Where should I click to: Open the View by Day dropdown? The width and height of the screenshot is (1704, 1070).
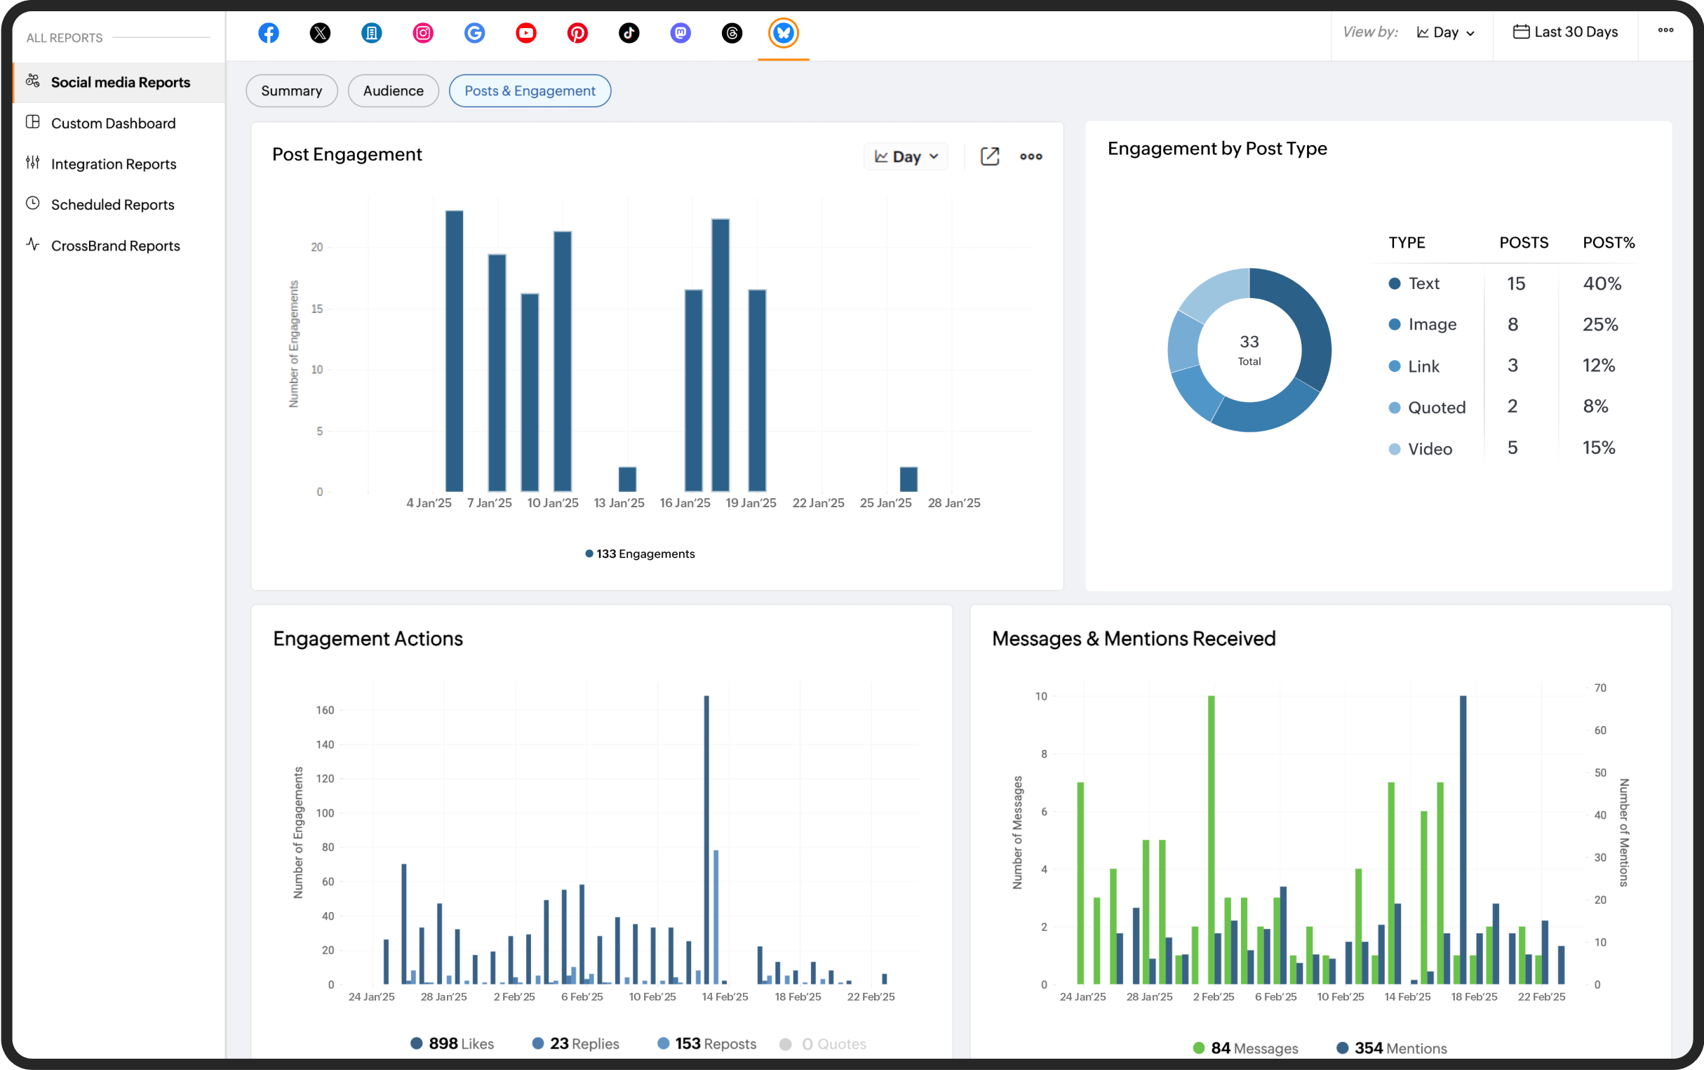[x=1445, y=32]
